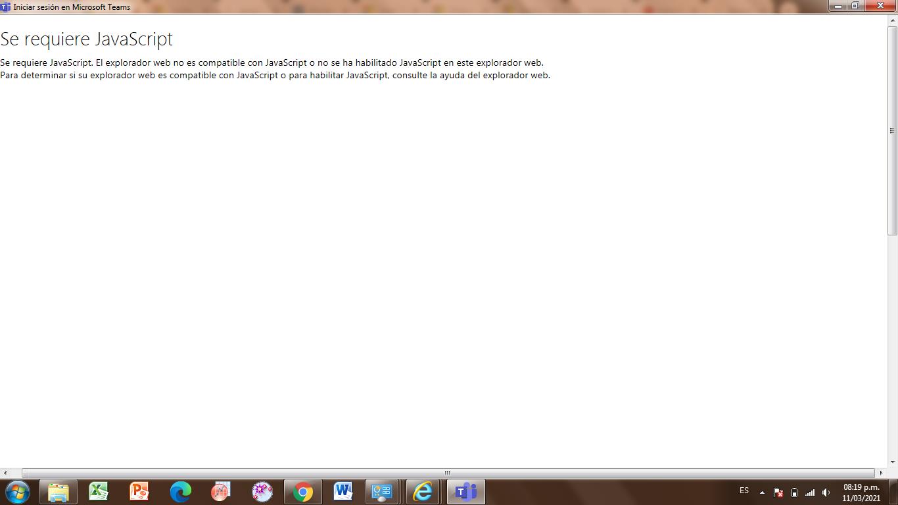Click the line starting 'Para determinar si su explorador'
Viewport: 898px width, 505px height.
[x=275, y=75]
